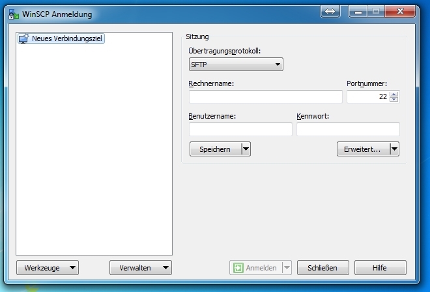Click the Kennwort password field
The height and width of the screenshot is (292, 430).
tap(348, 130)
